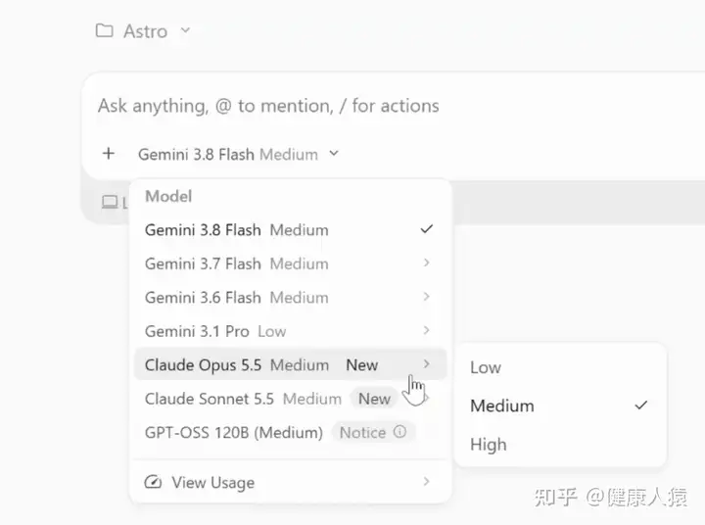Expand Gemini 3.7 Flash submenu chevron
This screenshot has width=705, height=525.
coord(426,262)
